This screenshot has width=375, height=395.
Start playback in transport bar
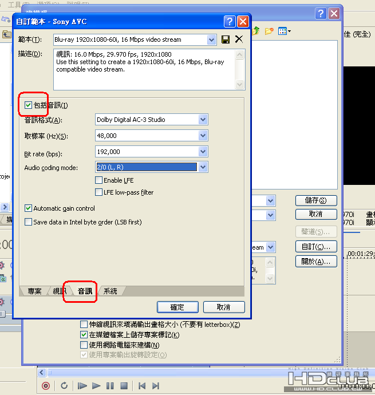coord(96,386)
